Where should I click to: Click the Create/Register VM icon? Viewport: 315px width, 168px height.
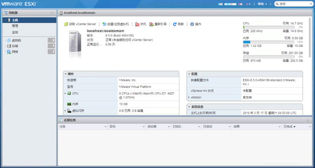(x=104, y=24)
